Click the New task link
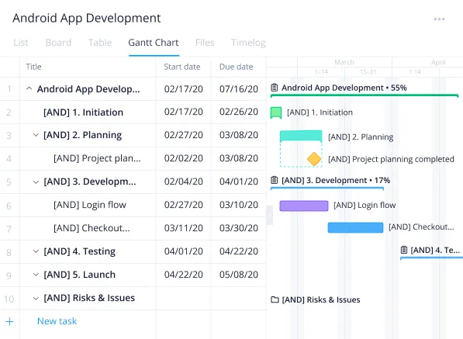Image resolution: width=463 pixels, height=339 pixels. click(x=57, y=321)
